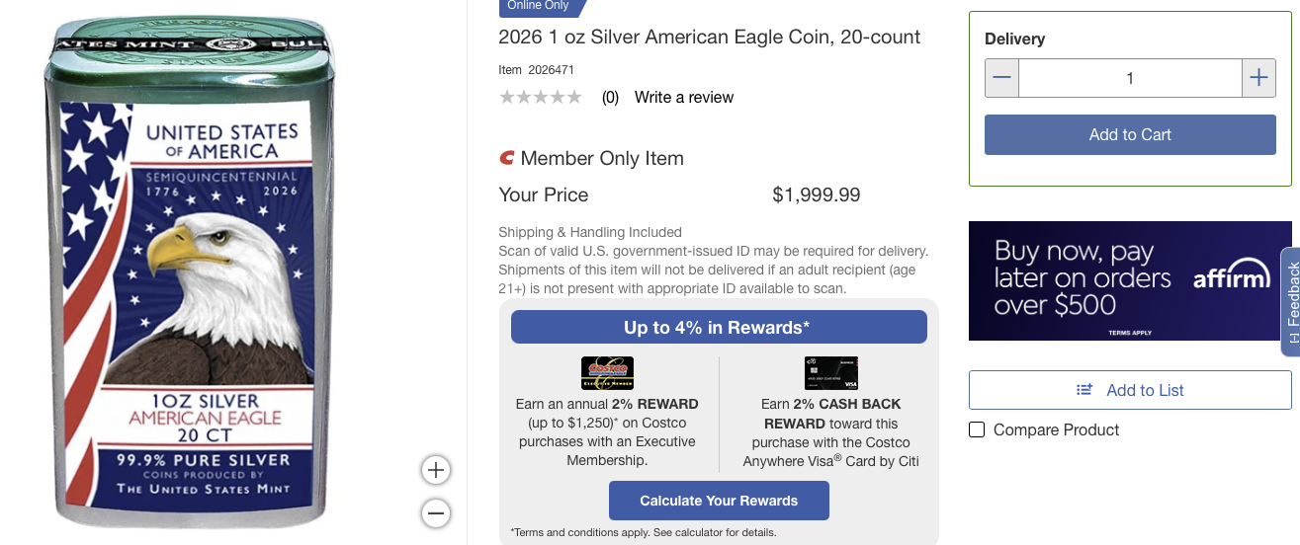Click the Online Only badge
The height and width of the screenshot is (545, 1300).
tap(540, 6)
